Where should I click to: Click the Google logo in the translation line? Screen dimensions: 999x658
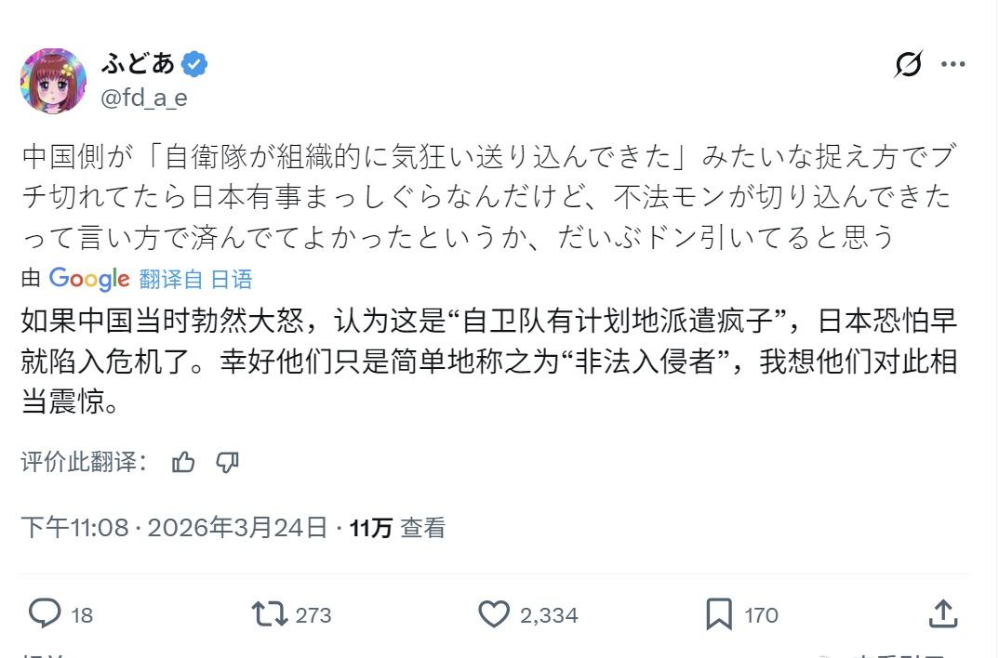pyautogui.click(x=89, y=279)
